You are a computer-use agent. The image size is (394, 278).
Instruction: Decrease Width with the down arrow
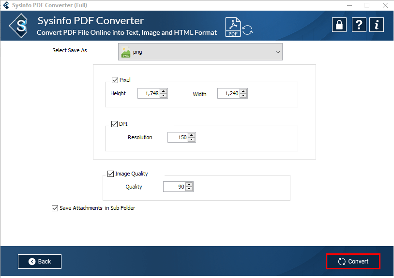(243, 96)
